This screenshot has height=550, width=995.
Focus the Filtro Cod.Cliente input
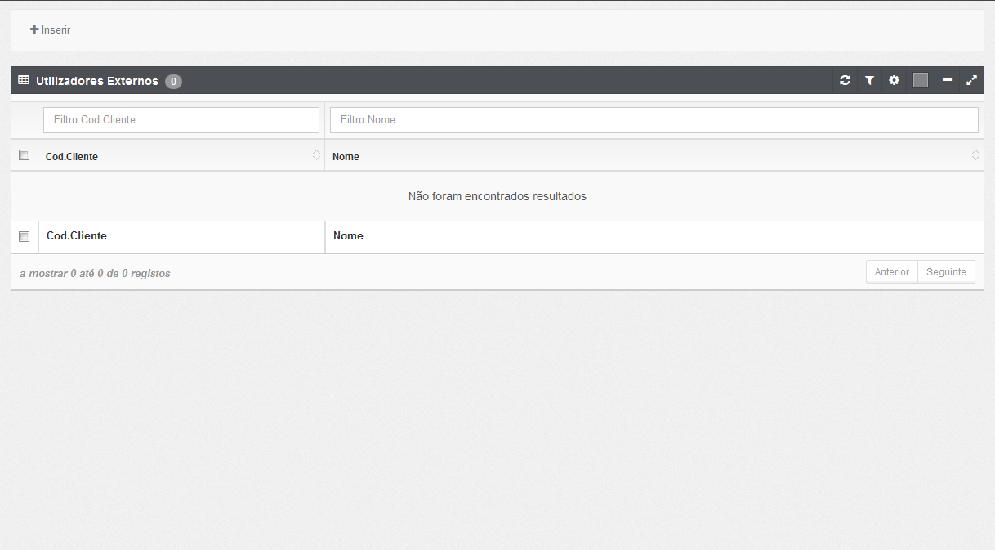pos(181,120)
